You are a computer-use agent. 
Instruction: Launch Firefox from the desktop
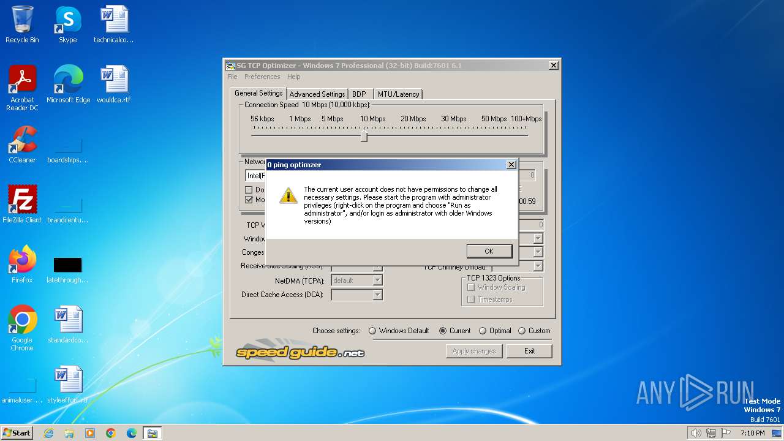coord(22,265)
